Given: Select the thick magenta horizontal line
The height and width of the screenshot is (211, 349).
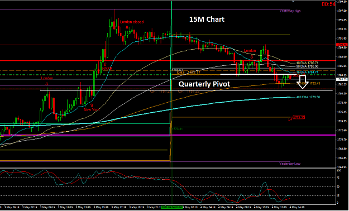Looking at the screenshot, I should tap(168, 135).
